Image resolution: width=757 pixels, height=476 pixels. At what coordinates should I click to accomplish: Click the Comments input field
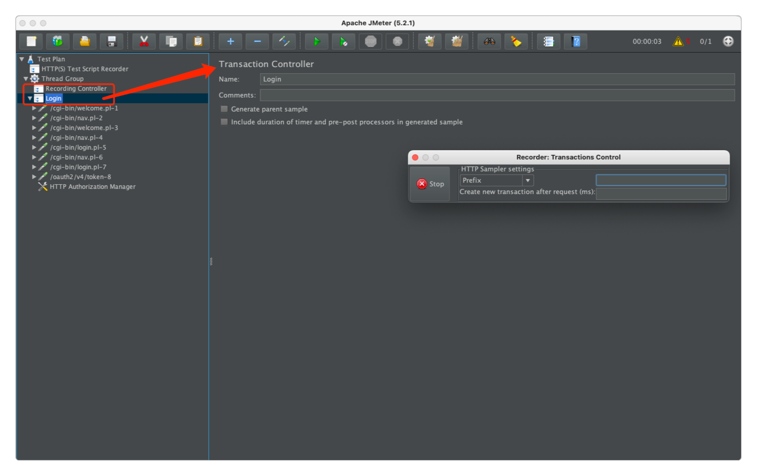(497, 95)
